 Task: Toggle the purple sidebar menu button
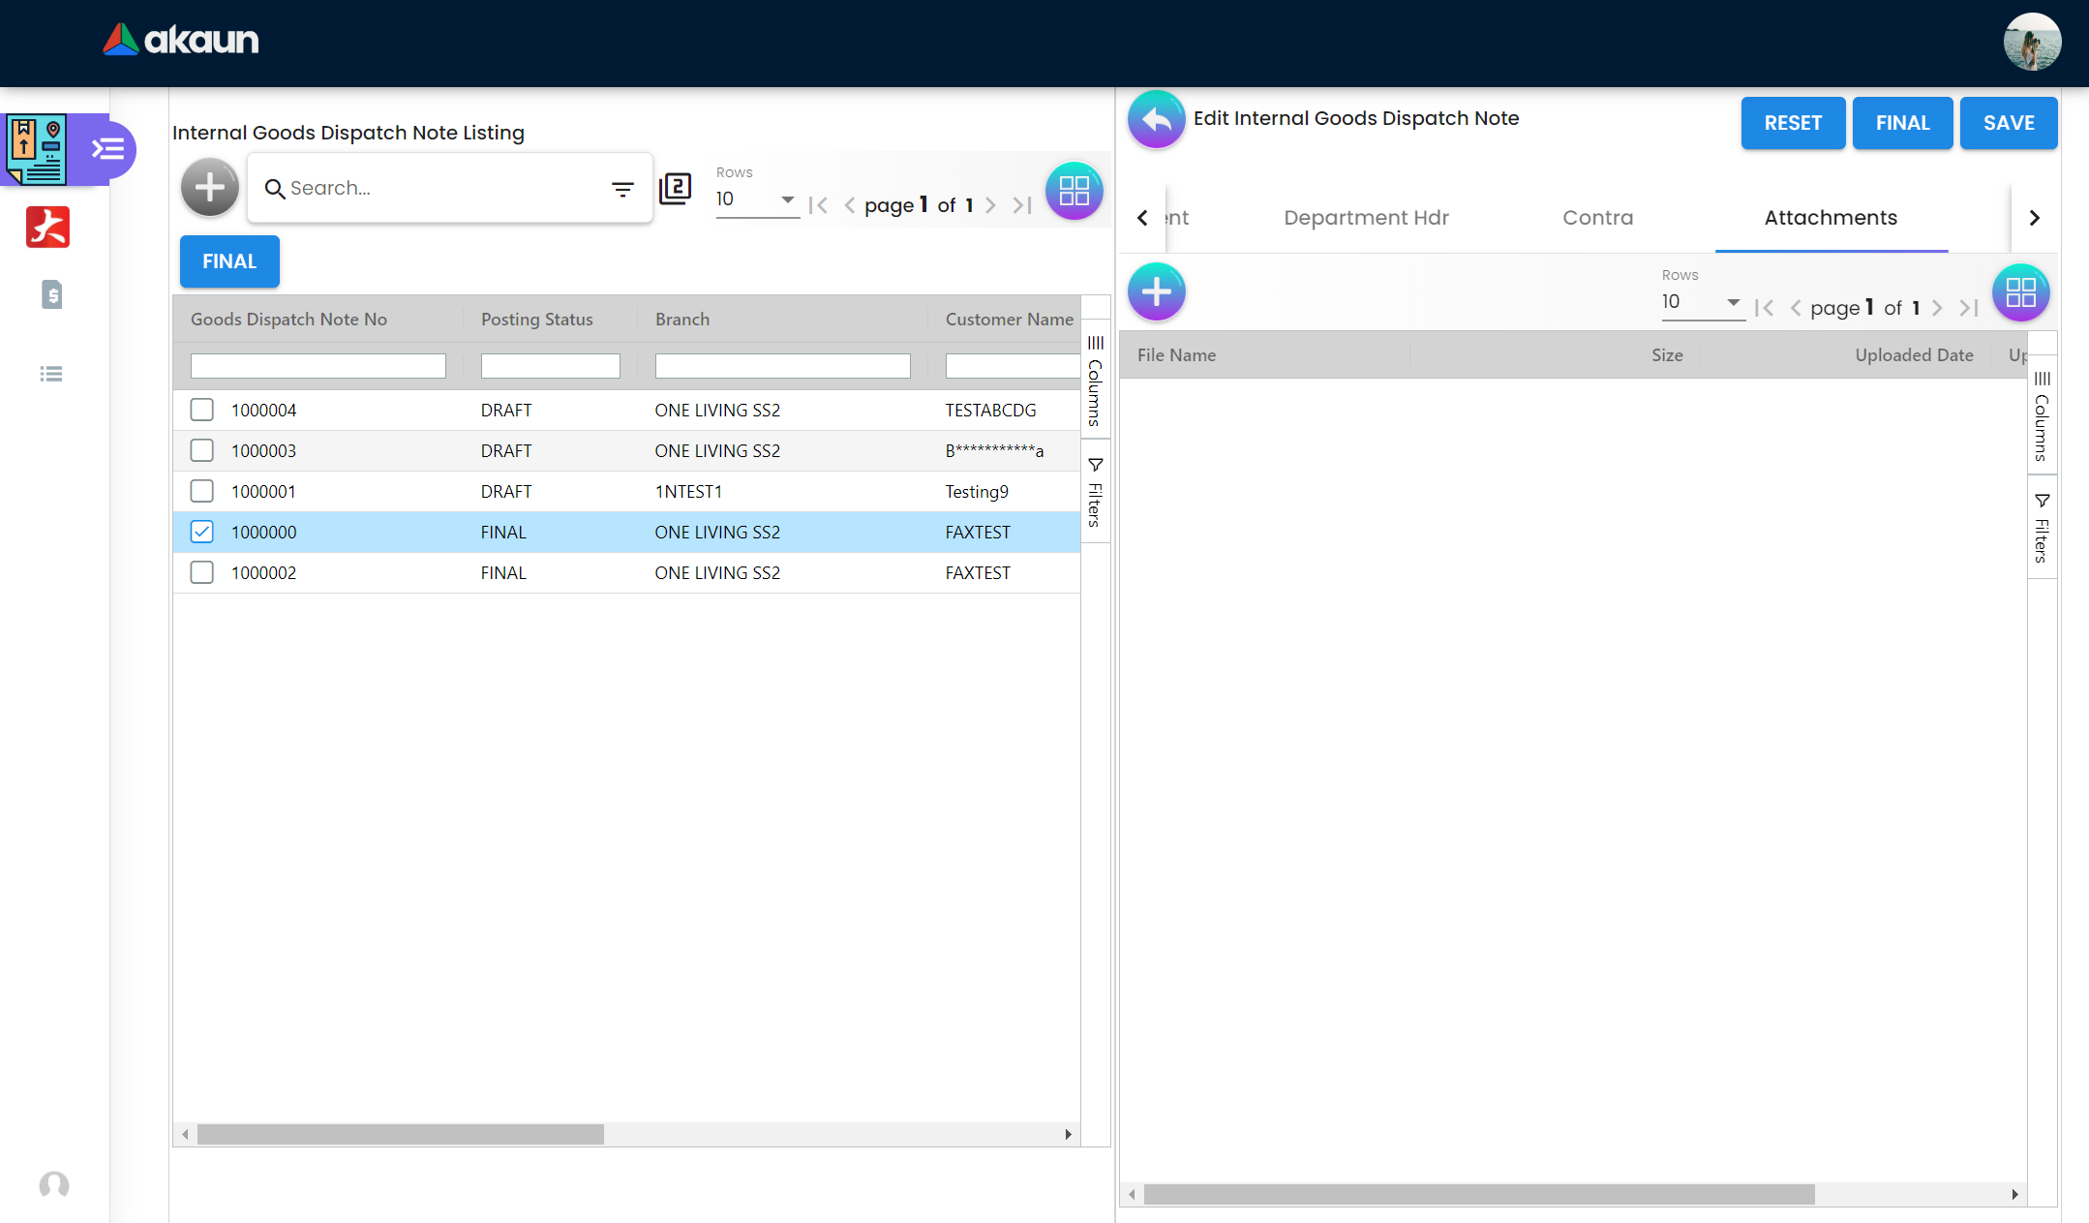coord(108,149)
